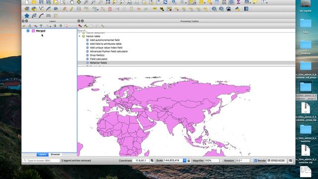Save the current project
The height and width of the screenshot is (179, 318).
[x=41, y=2]
